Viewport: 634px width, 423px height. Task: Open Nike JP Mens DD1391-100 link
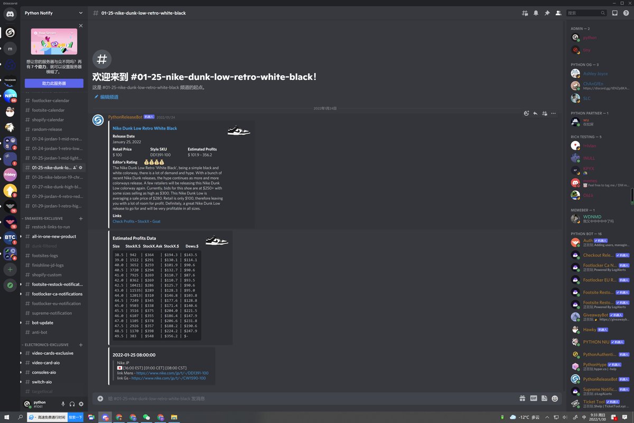[172, 373]
